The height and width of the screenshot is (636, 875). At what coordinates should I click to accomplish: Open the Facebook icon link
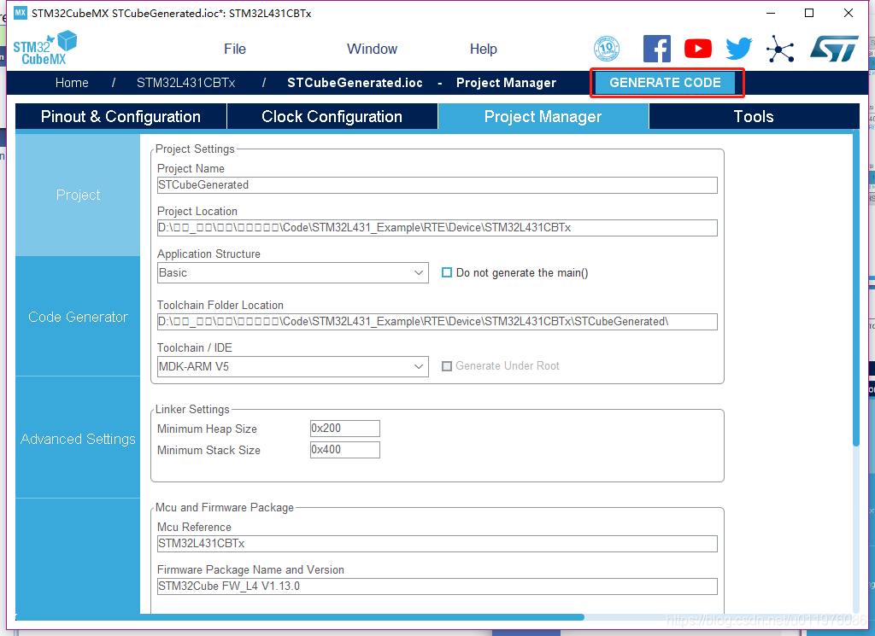[657, 49]
